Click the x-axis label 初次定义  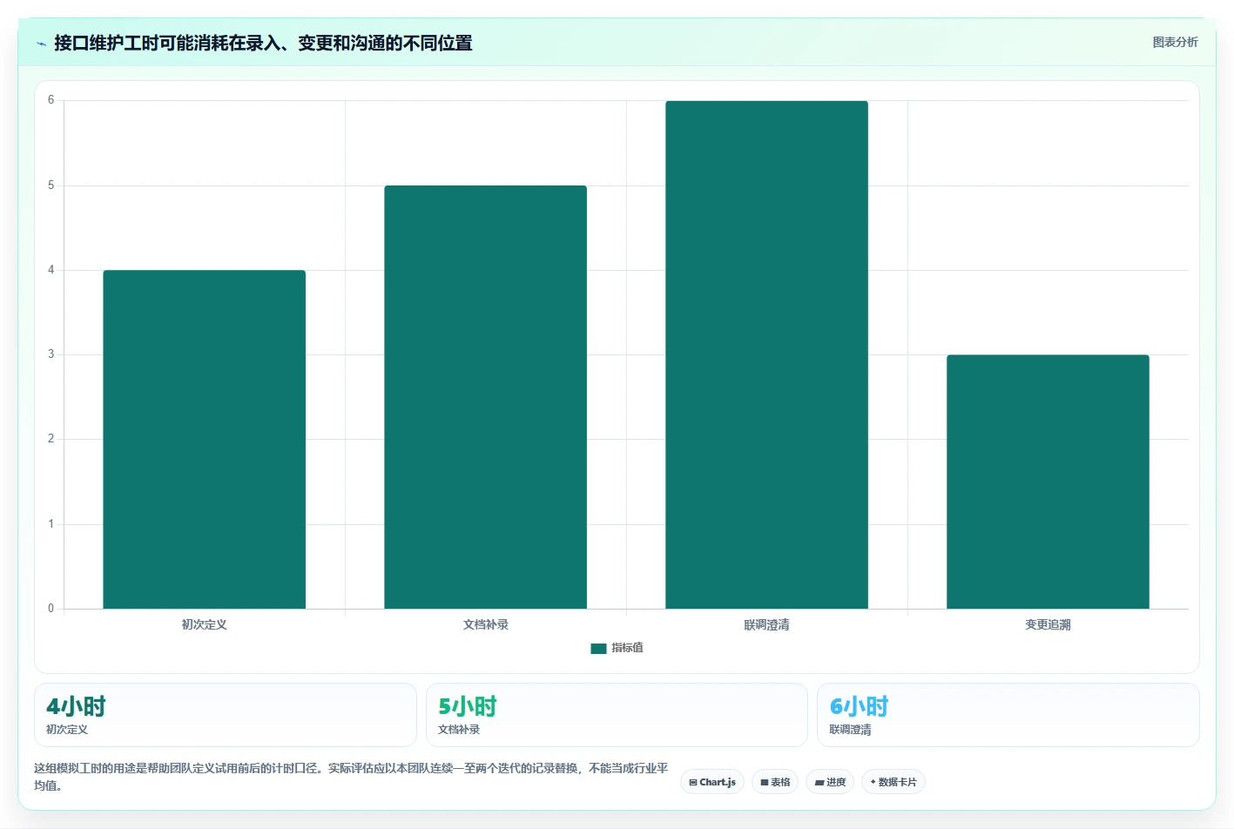tap(205, 624)
